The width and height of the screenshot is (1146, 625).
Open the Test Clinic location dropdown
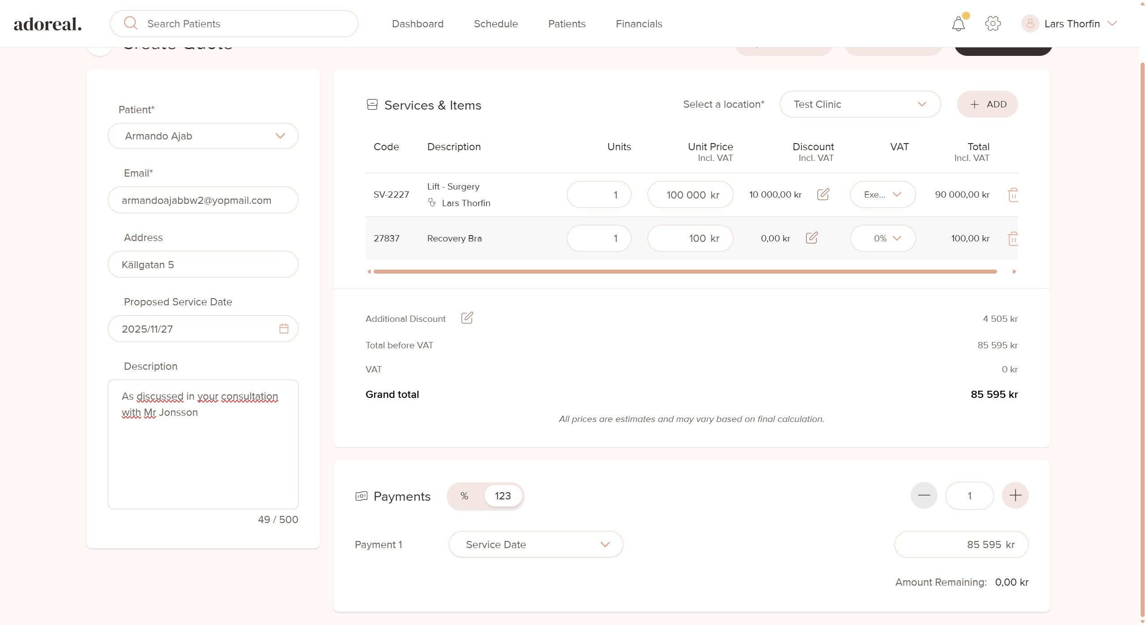click(860, 104)
